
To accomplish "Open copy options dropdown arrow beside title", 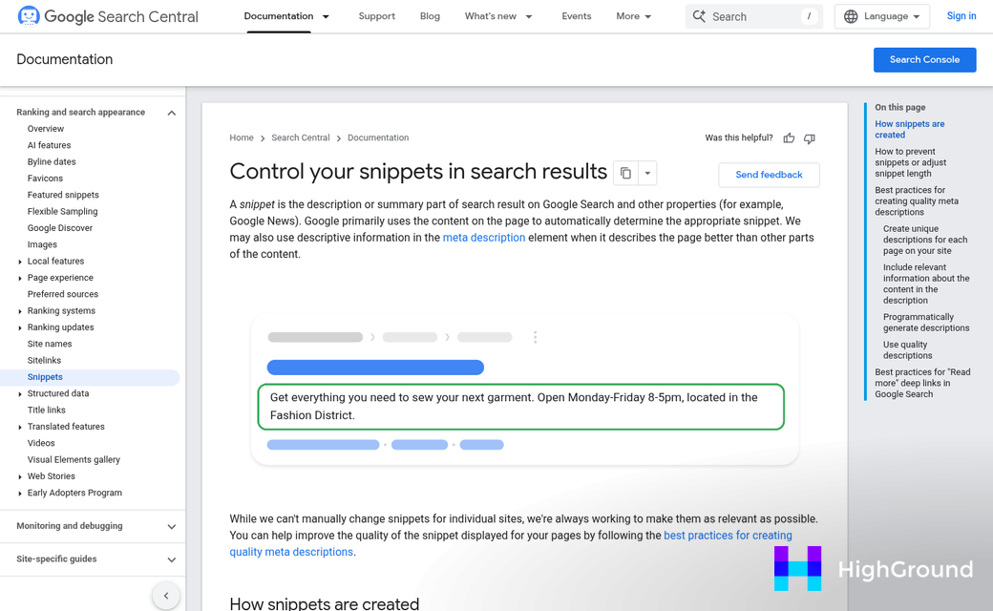I will (647, 173).
